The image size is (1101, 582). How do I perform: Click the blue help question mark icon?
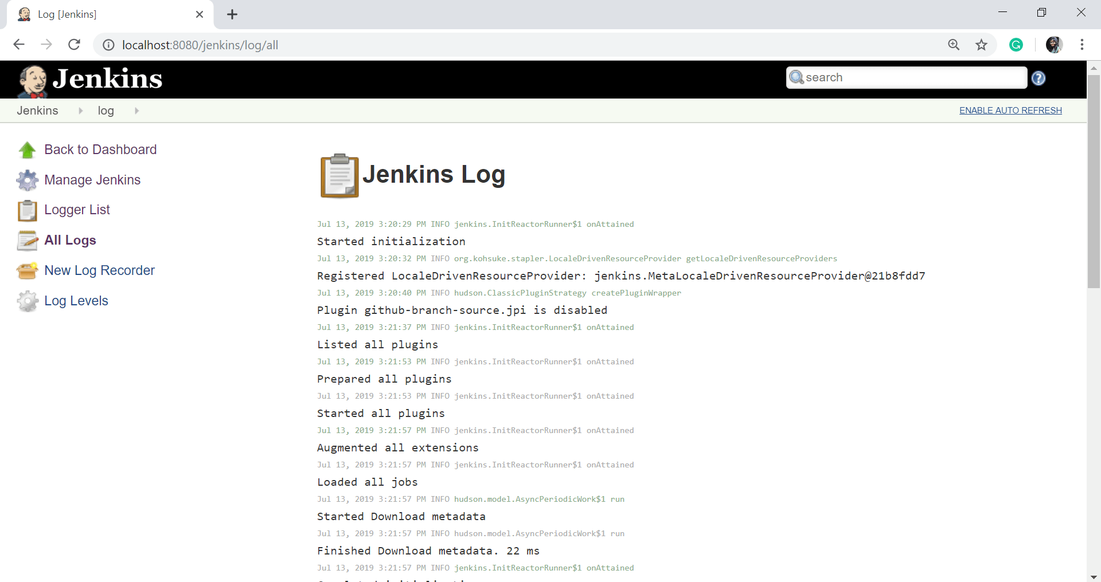click(1038, 78)
